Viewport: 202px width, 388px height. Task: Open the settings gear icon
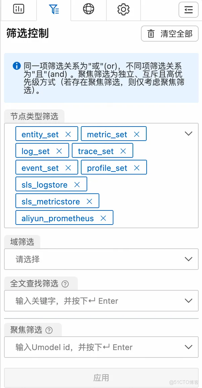(x=123, y=10)
